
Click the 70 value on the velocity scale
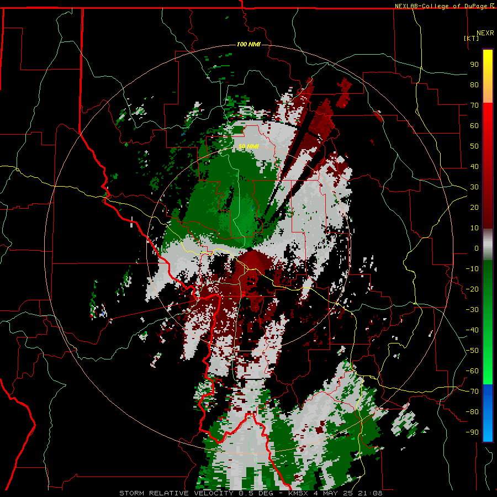474,105
